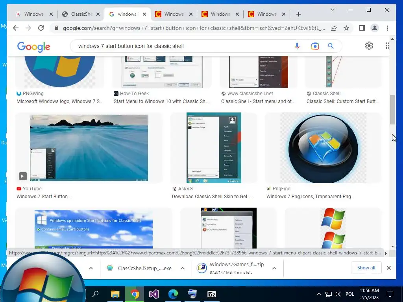Viewport: 403px width, 302px height.
Task: Open the PNGWing Windows logo thumbnail
Action: (x=60, y=72)
